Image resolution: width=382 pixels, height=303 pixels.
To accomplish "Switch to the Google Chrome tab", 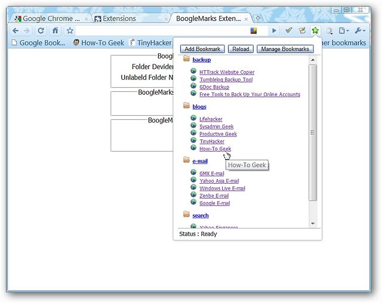I will tap(51, 18).
